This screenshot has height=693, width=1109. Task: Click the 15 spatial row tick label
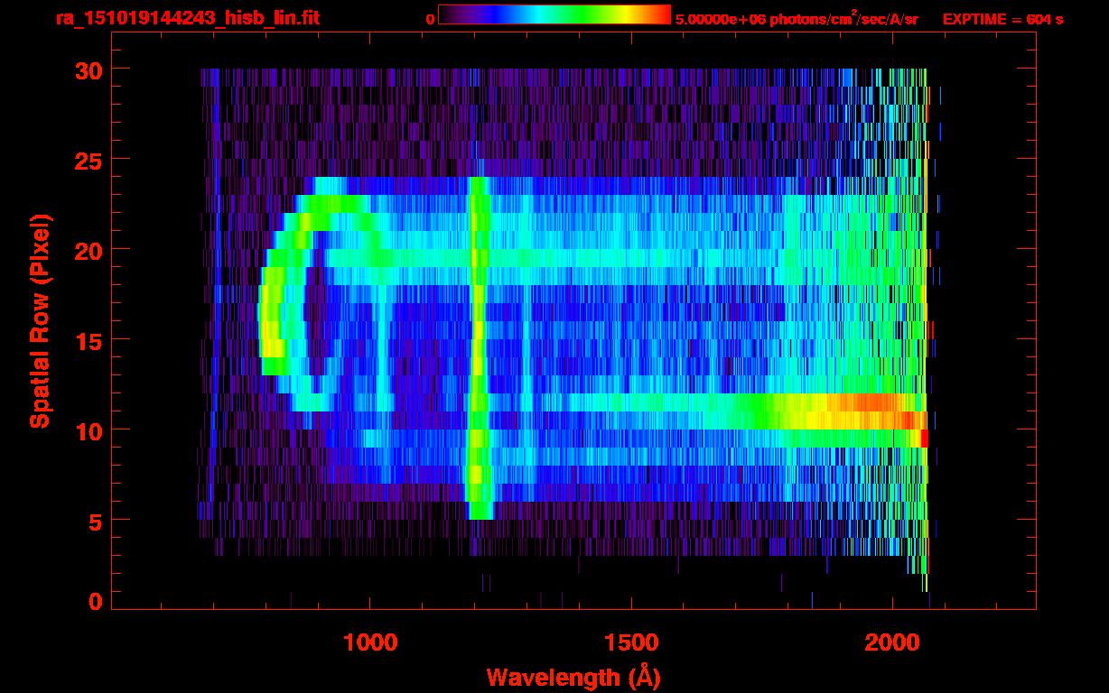tap(89, 340)
